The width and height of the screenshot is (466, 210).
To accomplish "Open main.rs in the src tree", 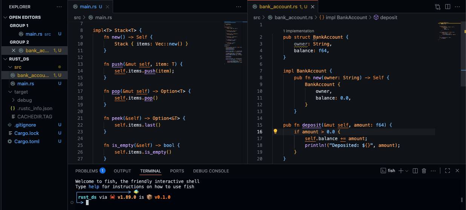I will pyautogui.click(x=34, y=83).
